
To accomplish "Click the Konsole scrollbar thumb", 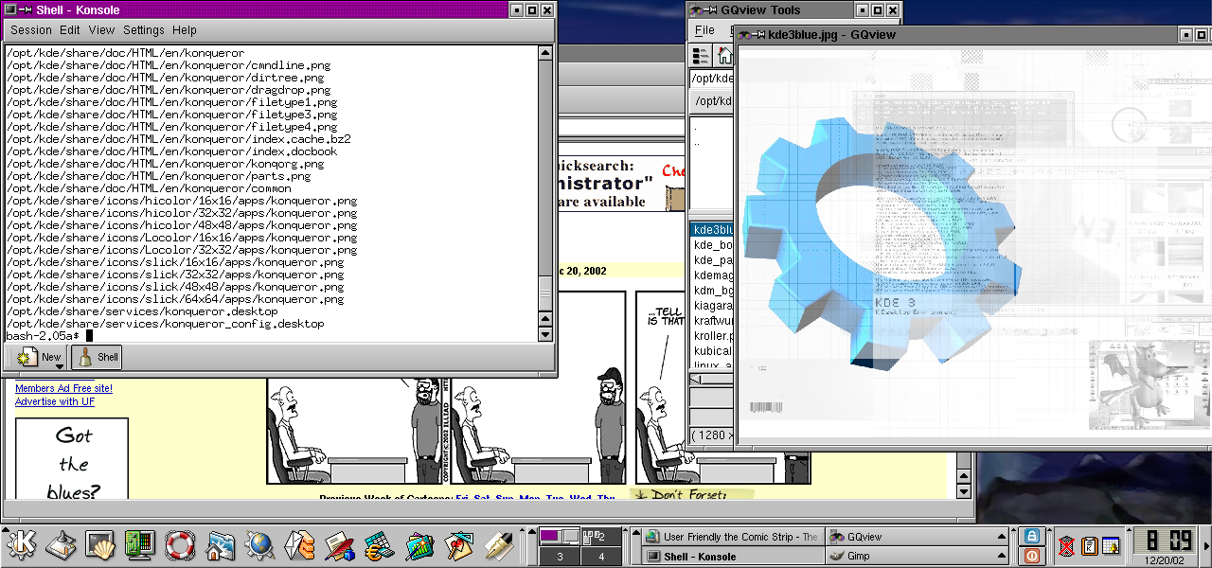I will click(x=544, y=293).
